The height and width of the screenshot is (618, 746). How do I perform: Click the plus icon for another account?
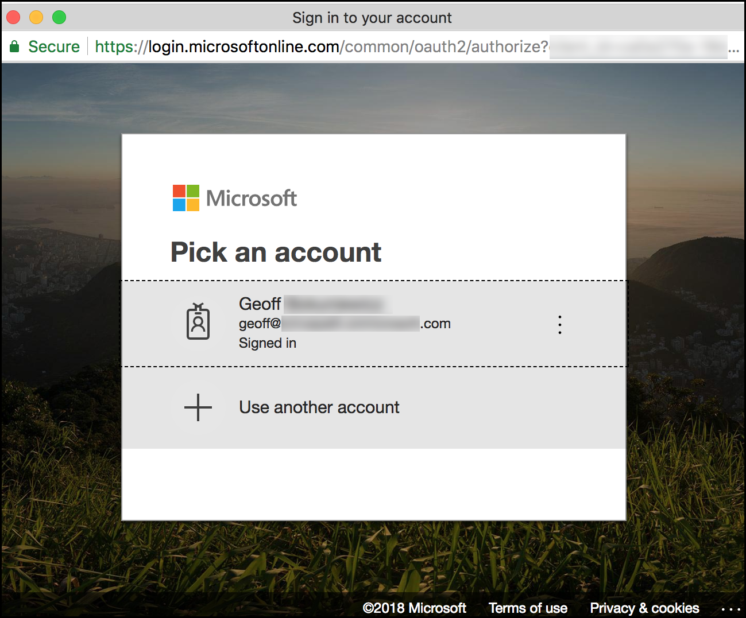198,407
